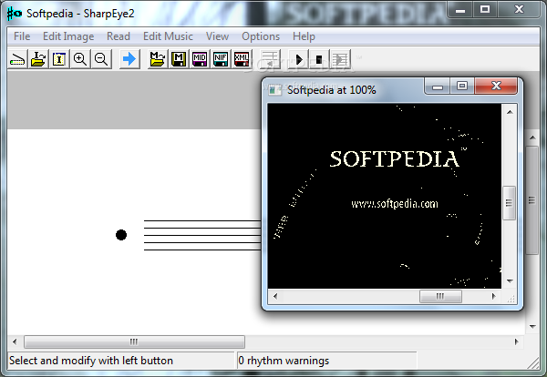The image size is (547, 377).
Task: Click image window vertical scroll up arrow
Action: (x=510, y=112)
